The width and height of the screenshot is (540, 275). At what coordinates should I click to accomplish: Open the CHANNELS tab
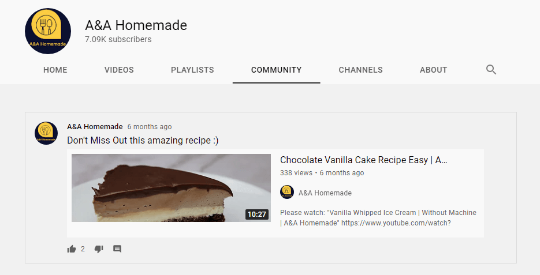[360, 70]
